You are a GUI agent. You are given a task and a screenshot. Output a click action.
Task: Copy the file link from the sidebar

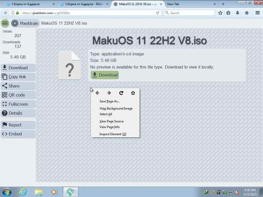(18, 77)
